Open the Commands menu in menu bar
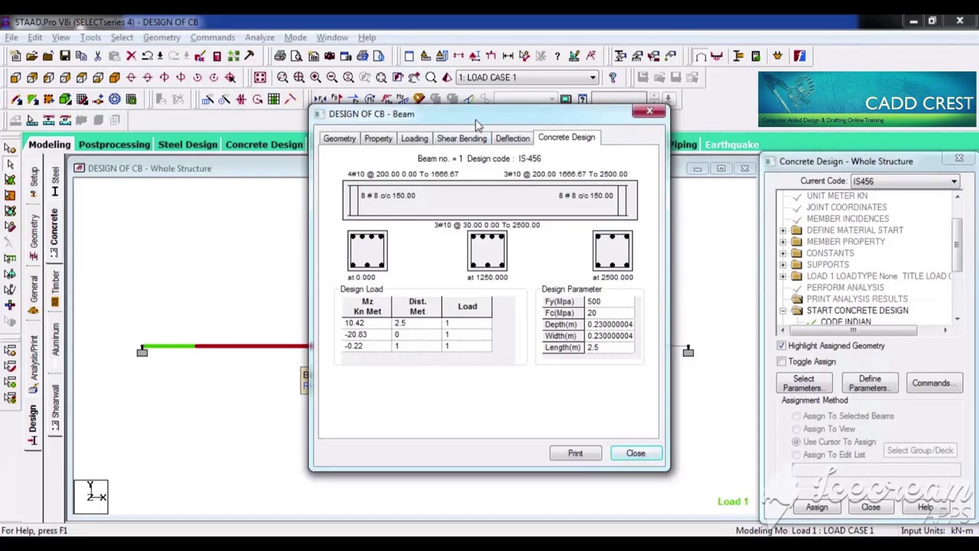 pos(213,37)
